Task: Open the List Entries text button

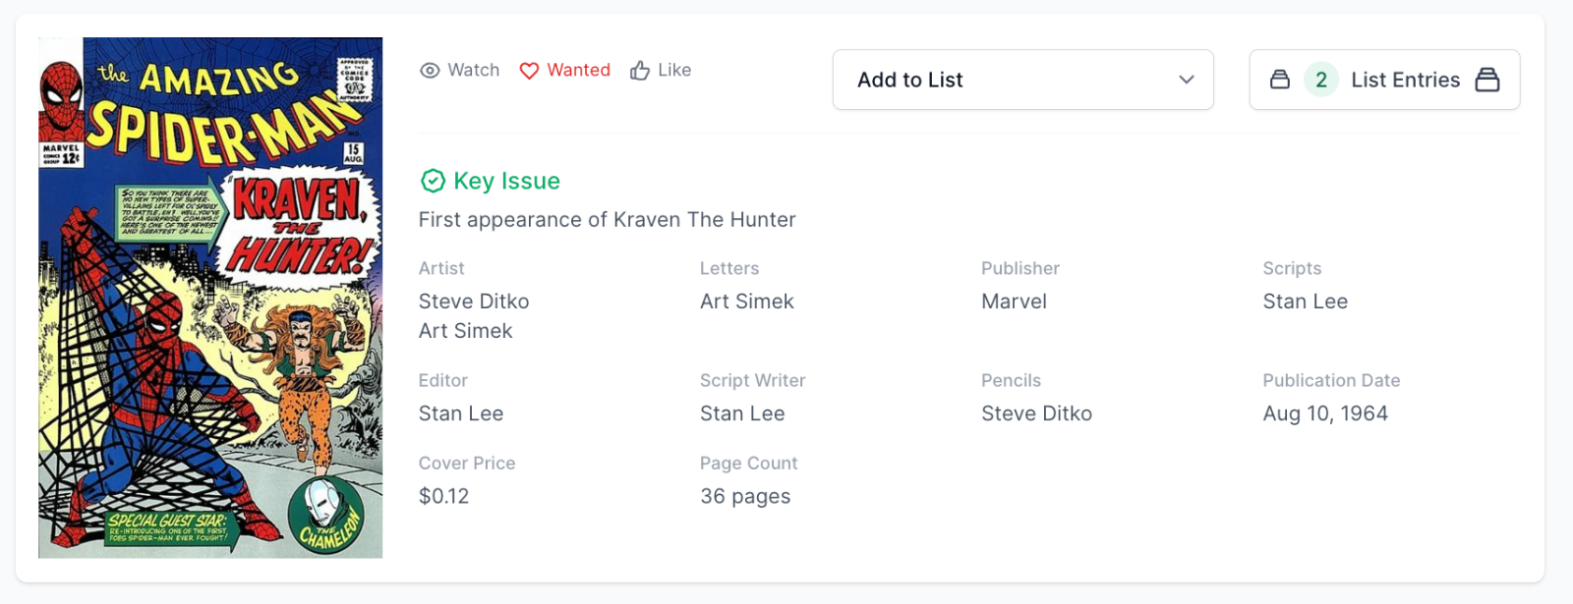Action: 1405,80
